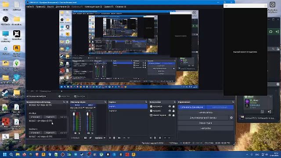Open the Файл (File) menu
This screenshot has width=281, height=158.
(x=30, y=7)
